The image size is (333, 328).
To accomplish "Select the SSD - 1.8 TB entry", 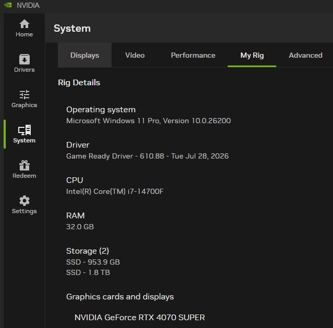I will point(88,272).
